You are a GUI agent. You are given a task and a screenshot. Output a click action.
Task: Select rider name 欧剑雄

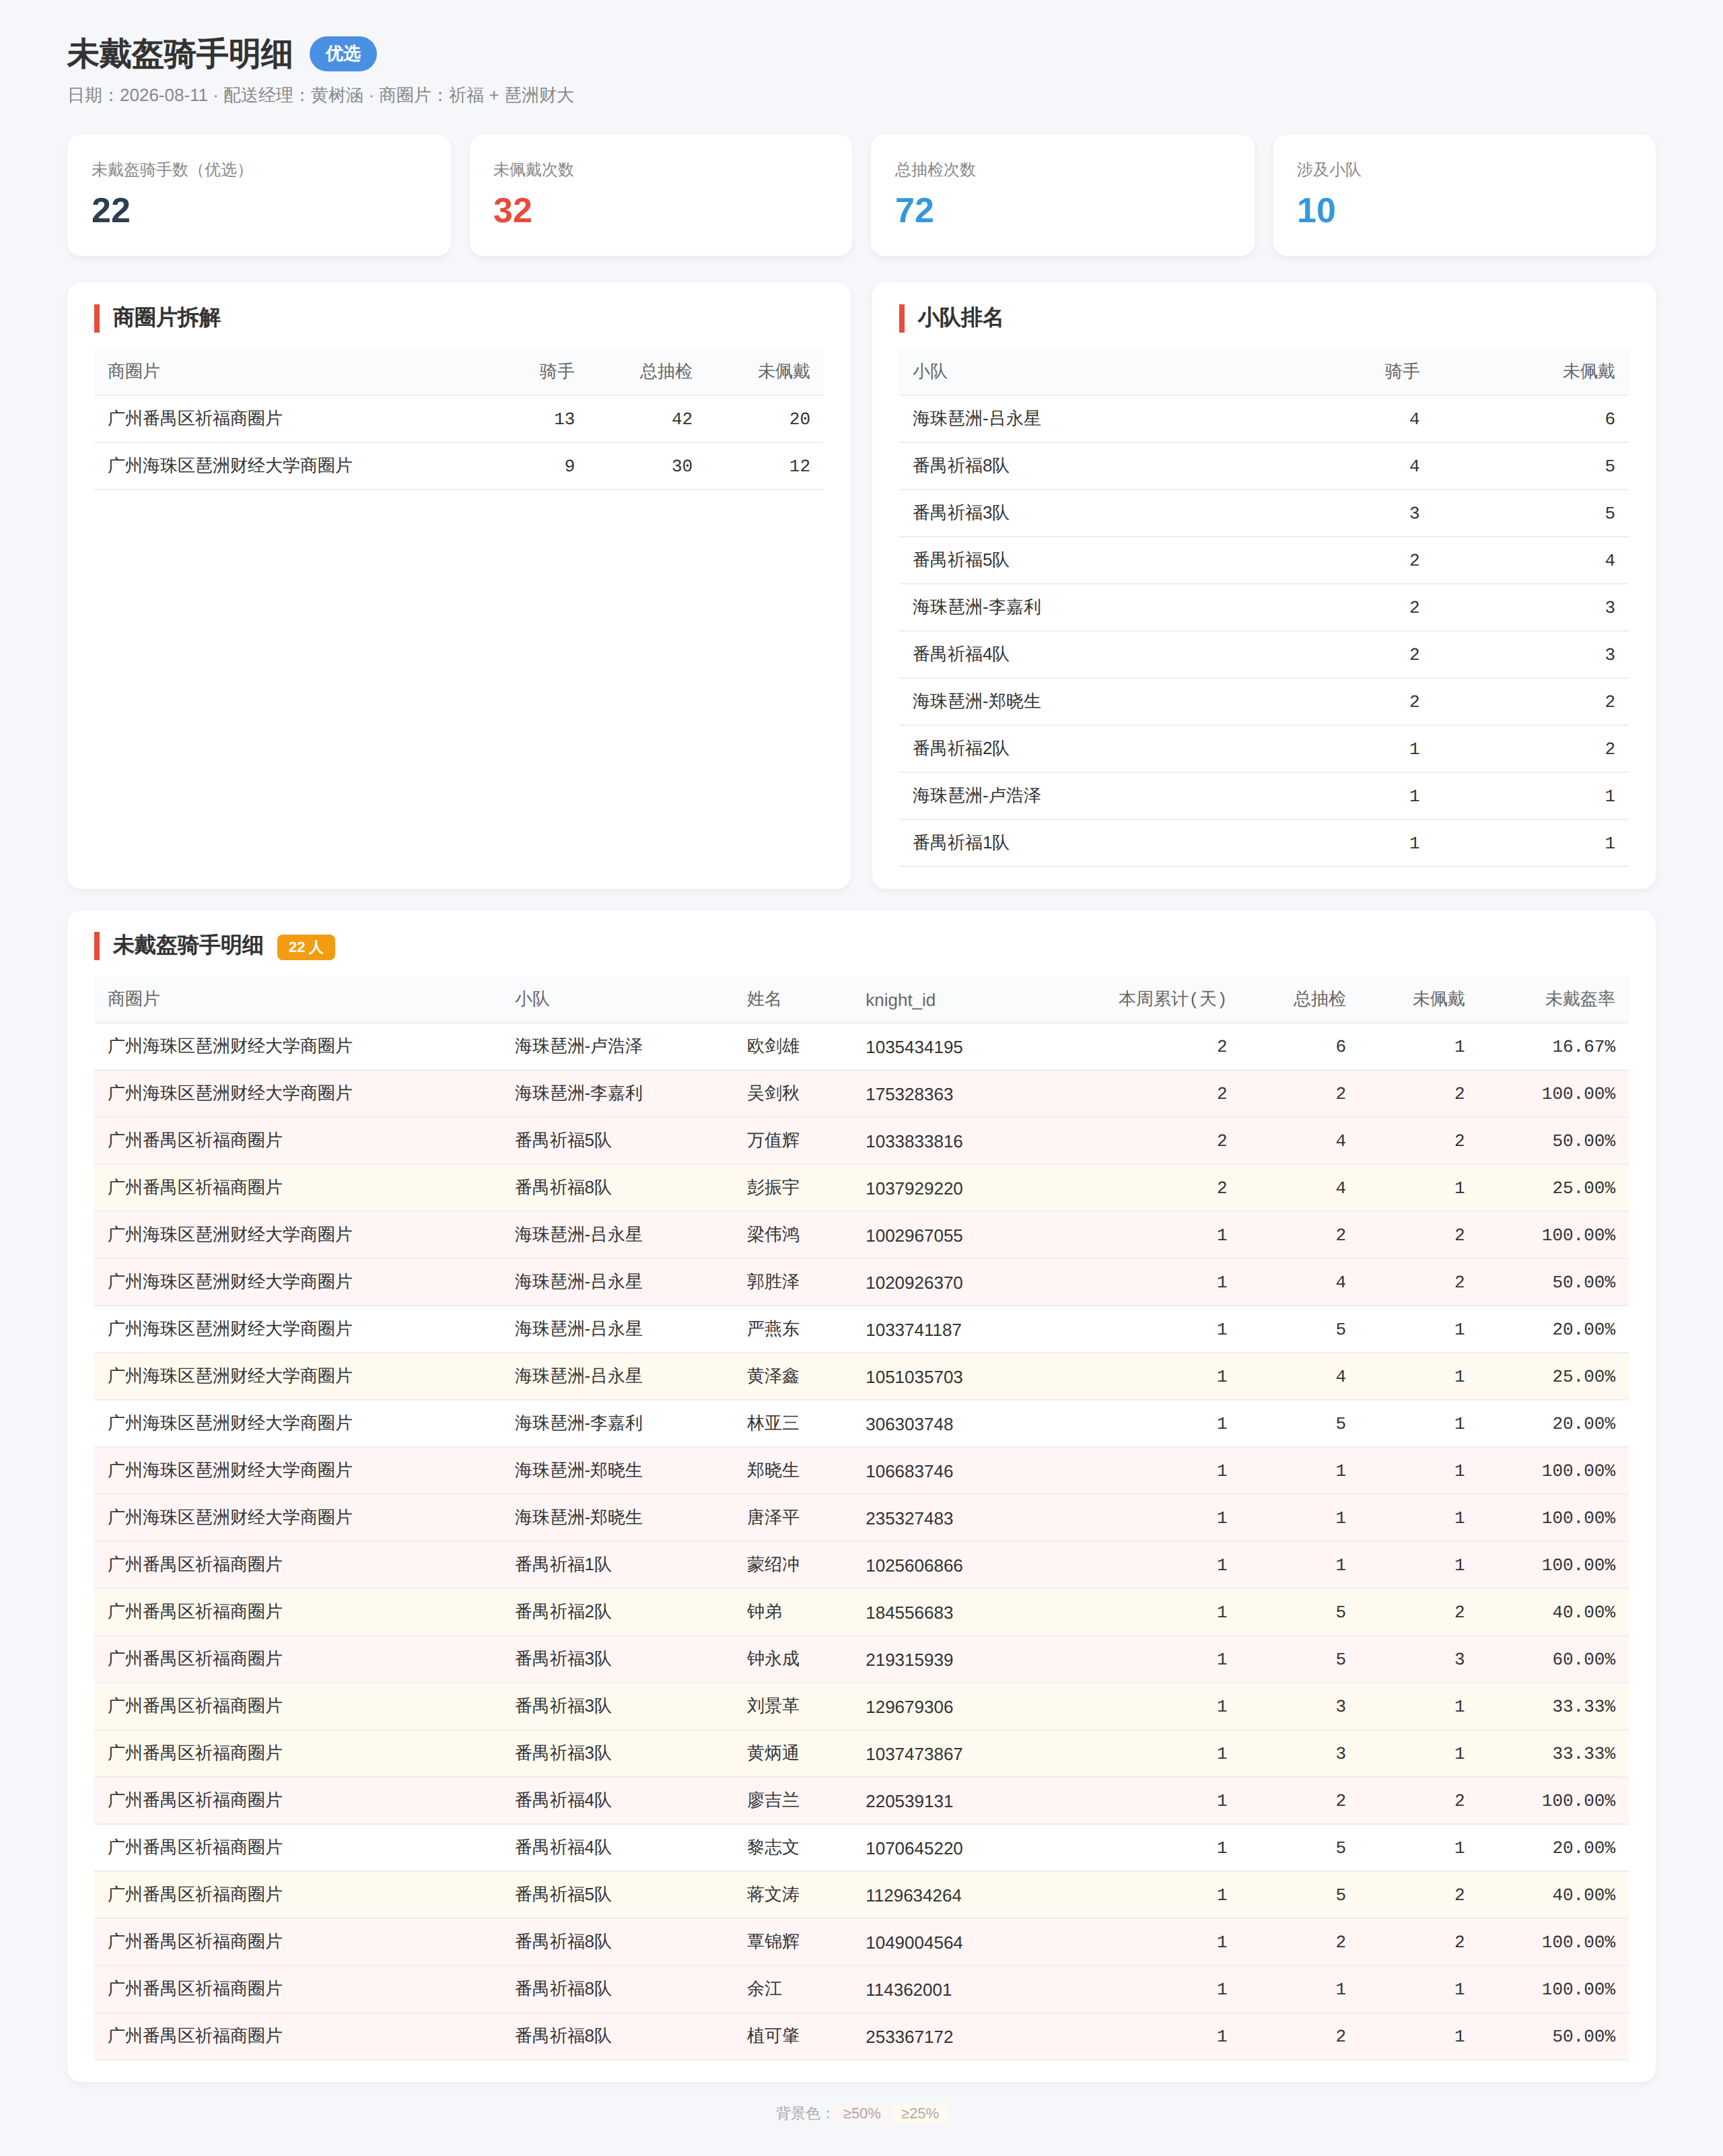pyautogui.click(x=773, y=1046)
